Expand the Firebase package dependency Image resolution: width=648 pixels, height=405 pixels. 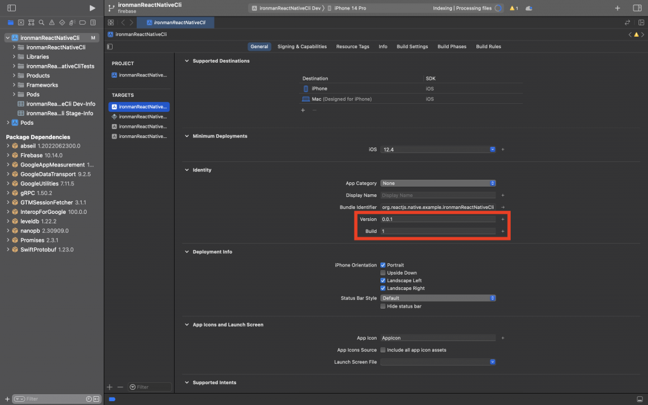[x=8, y=156]
